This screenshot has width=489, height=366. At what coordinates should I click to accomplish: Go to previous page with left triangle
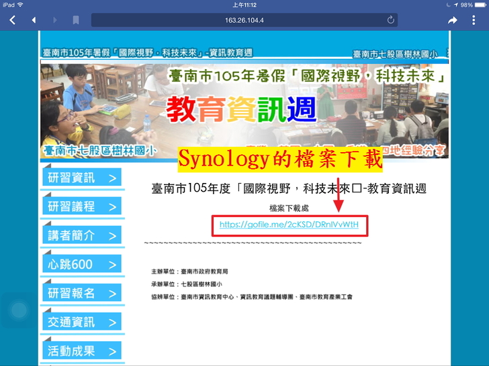coord(34,20)
